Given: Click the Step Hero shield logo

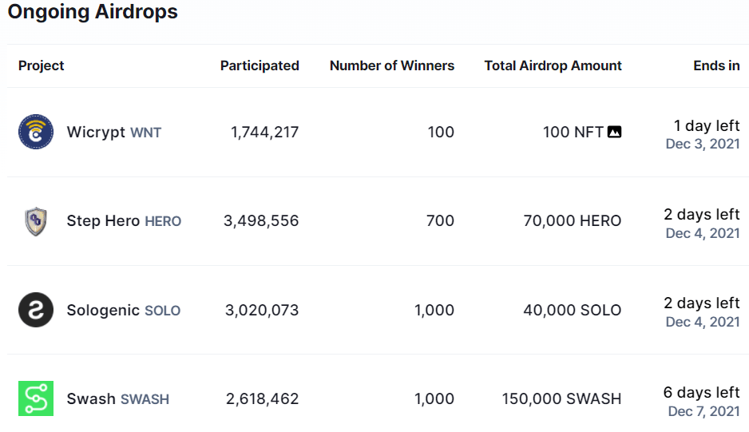Looking at the screenshot, I should pos(36,221).
